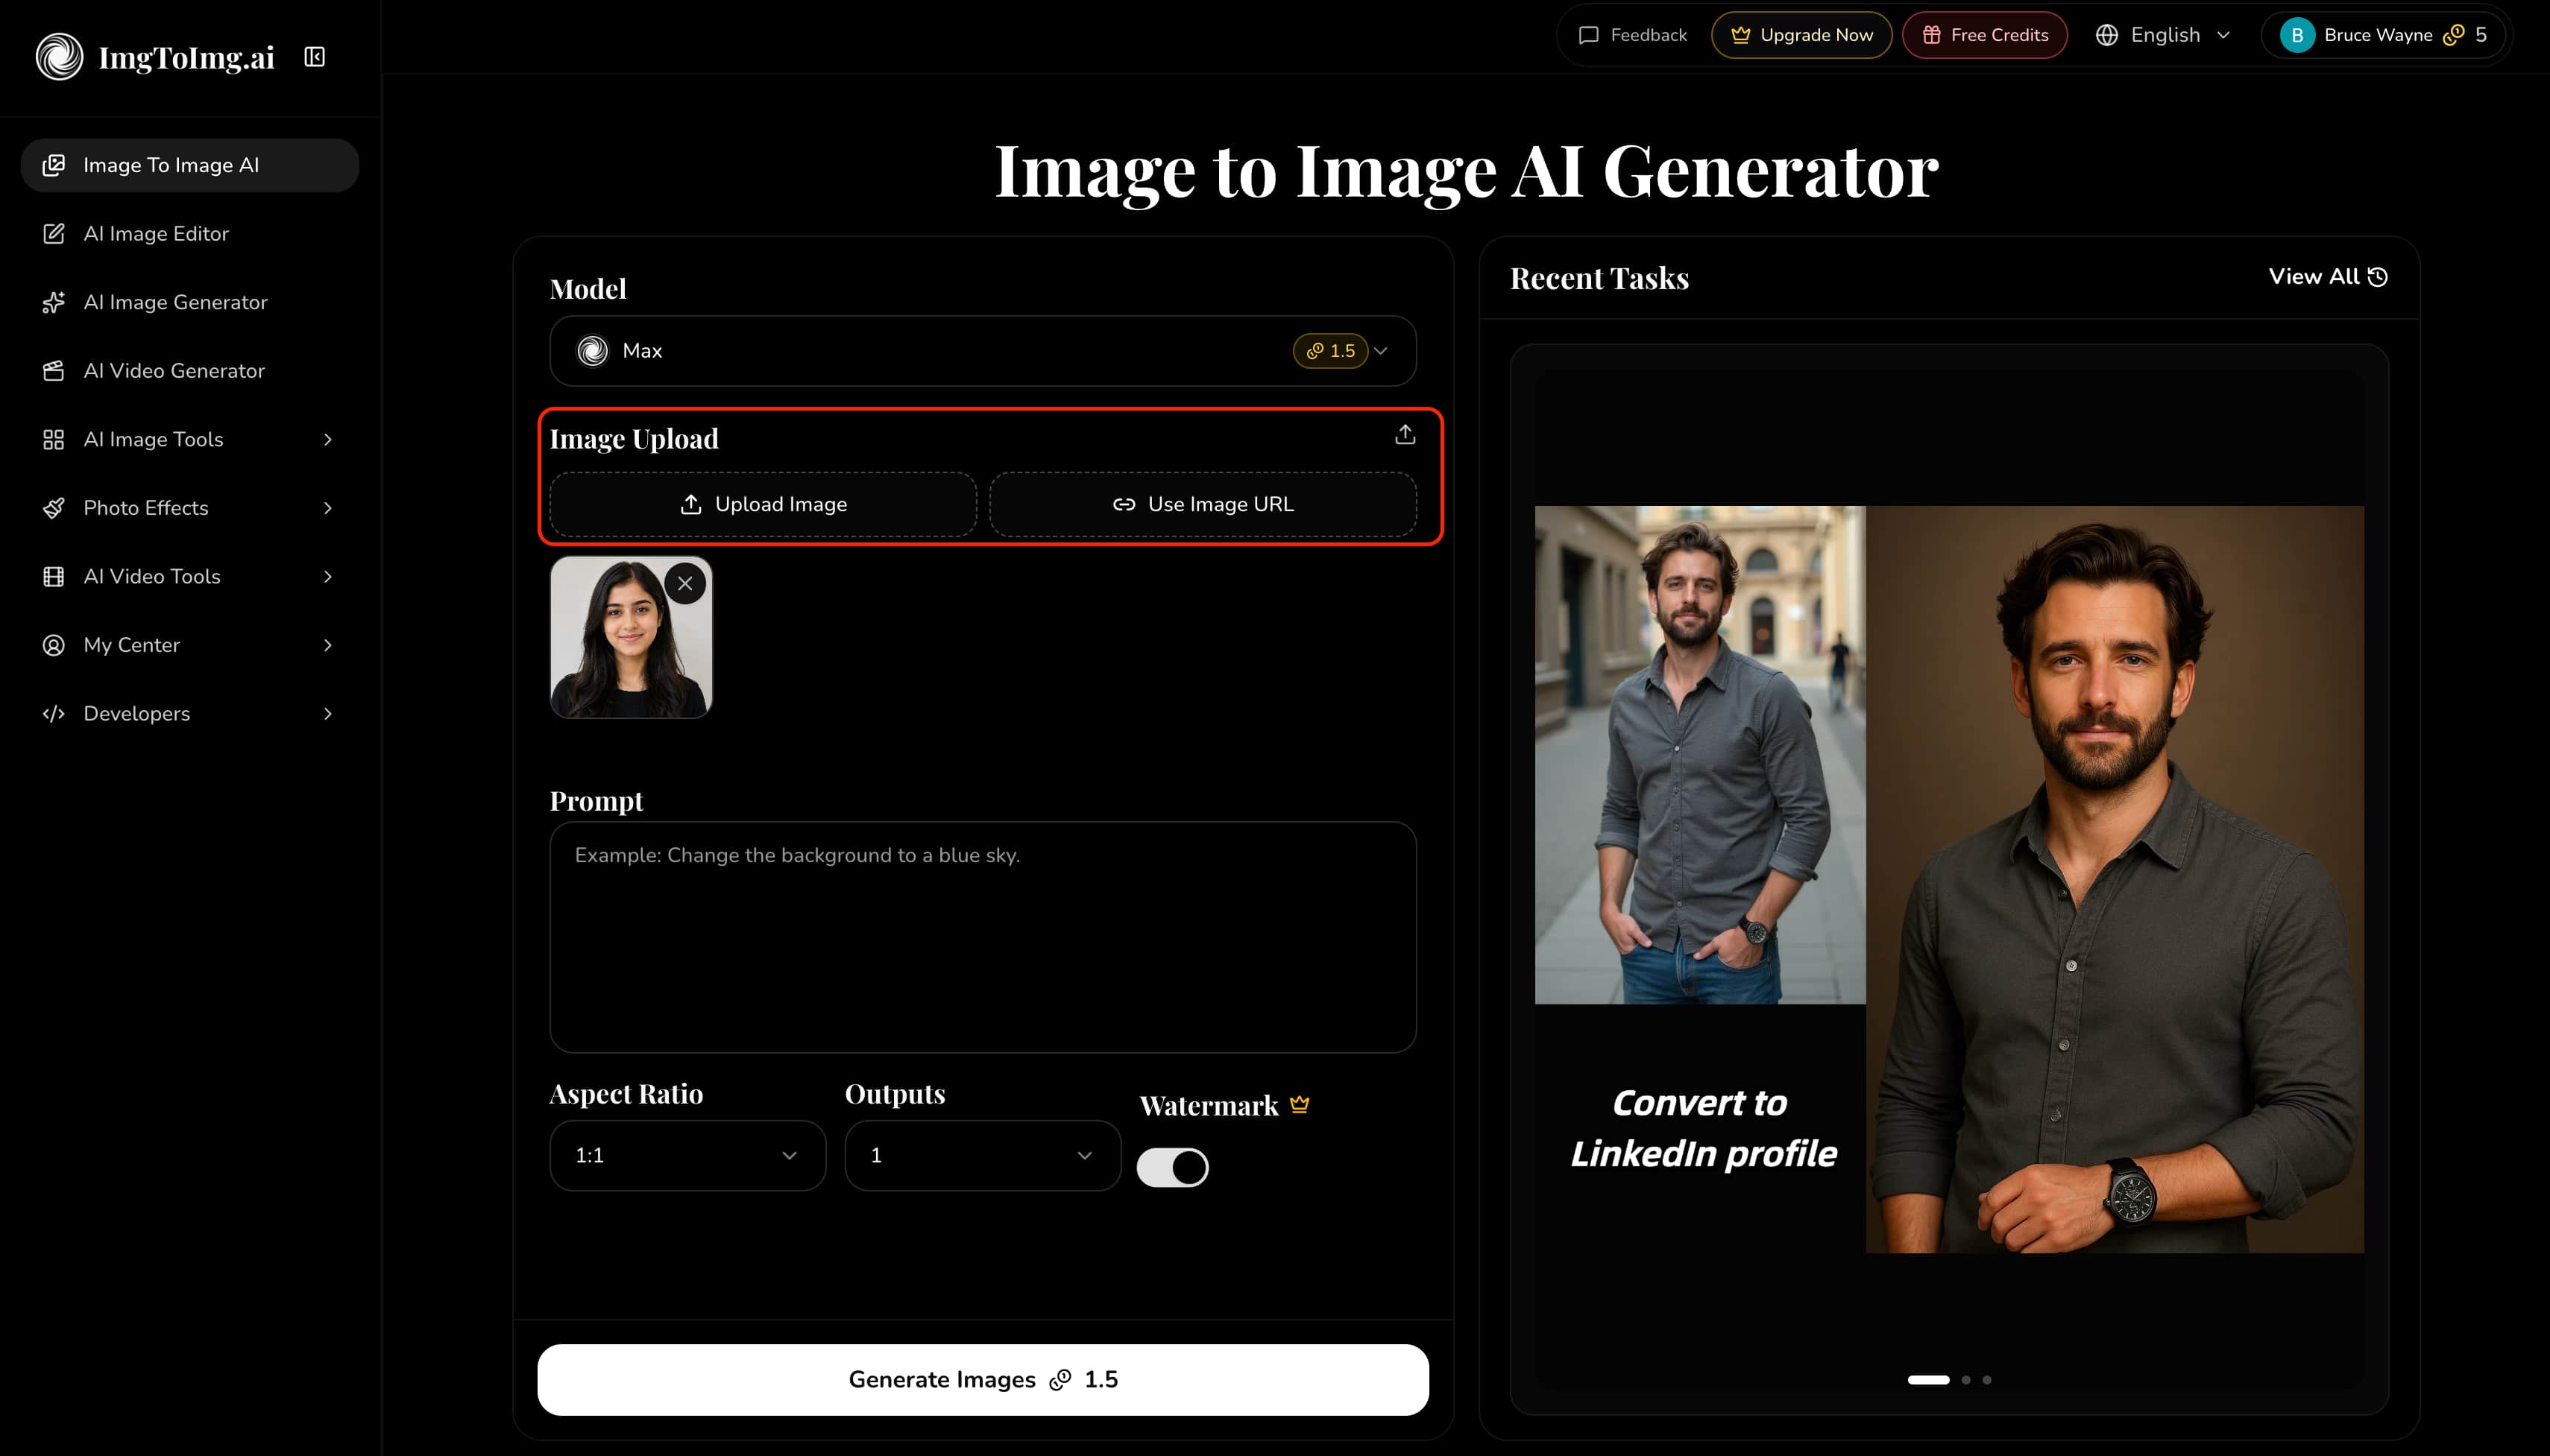Image resolution: width=2550 pixels, height=1456 pixels.
Task: Expand the My Center submenu chevron
Action: pos(327,645)
